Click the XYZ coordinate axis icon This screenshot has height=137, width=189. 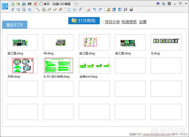pyautogui.click(x=126, y=9)
